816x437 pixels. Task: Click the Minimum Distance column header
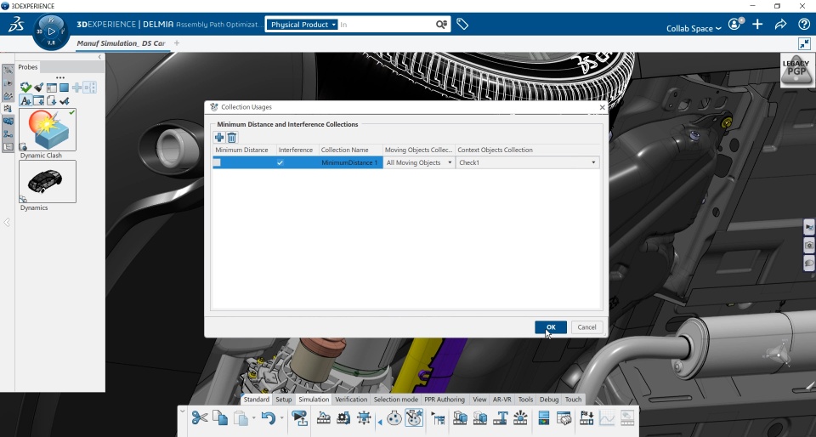pos(241,150)
